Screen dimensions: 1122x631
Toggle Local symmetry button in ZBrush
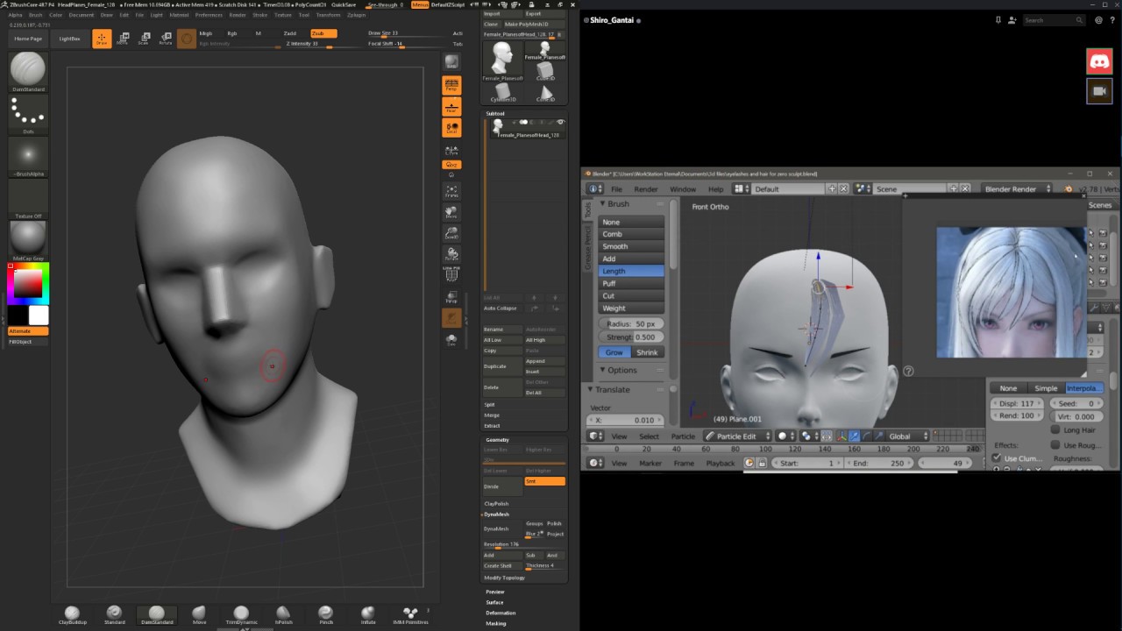coord(451,128)
